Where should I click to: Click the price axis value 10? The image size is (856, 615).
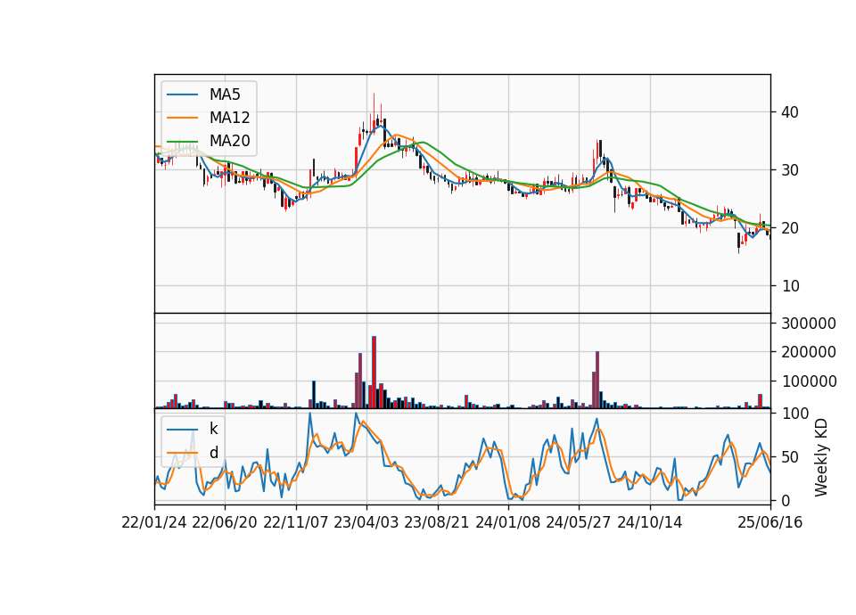pos(790,286)
